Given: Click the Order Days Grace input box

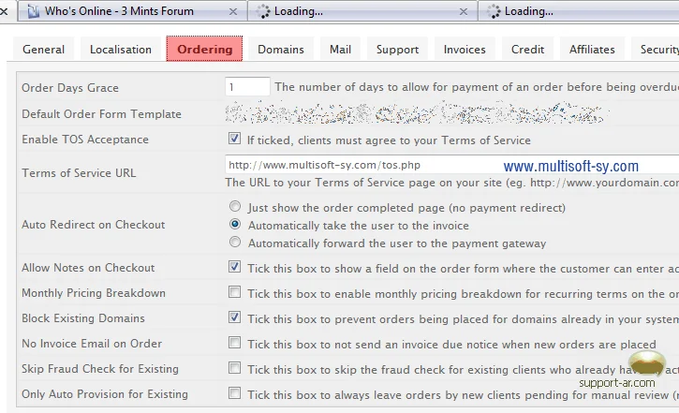Looking at the screenshot, I should tap(247, 87).
